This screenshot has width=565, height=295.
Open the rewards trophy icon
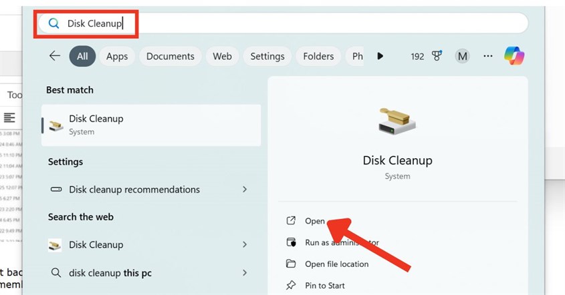(437, 56)
